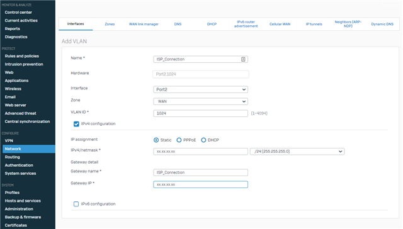
Task: Navigate to Rules and policies
Action: click(x=22, y=56)
